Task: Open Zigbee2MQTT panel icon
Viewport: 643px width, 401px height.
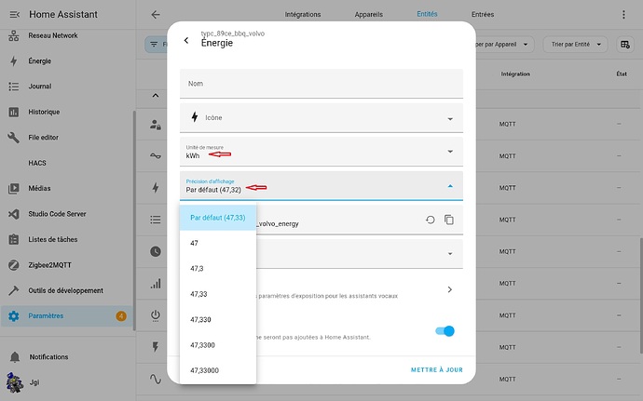Action: tap(14, 265)
